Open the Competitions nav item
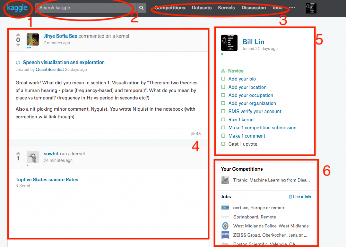Screen dimensions: 346x247 pyautogui.click(x=170, y=8)
